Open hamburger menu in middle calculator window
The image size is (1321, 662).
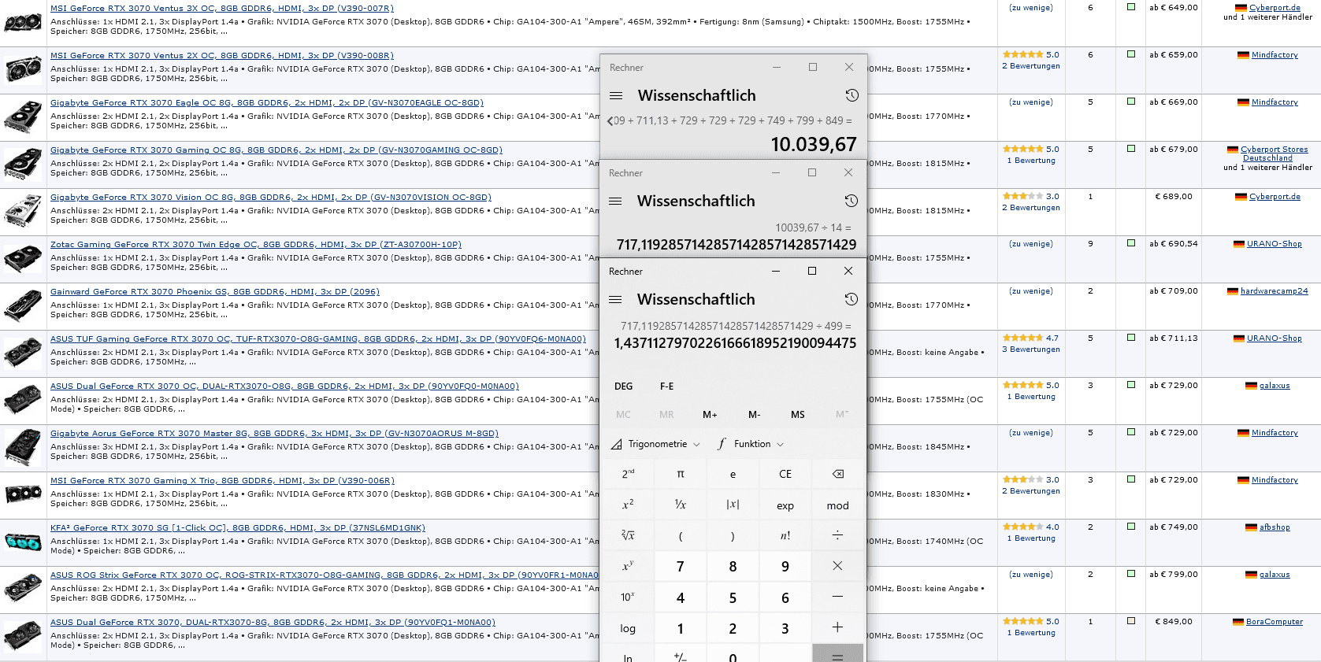[x=615, y=201]
